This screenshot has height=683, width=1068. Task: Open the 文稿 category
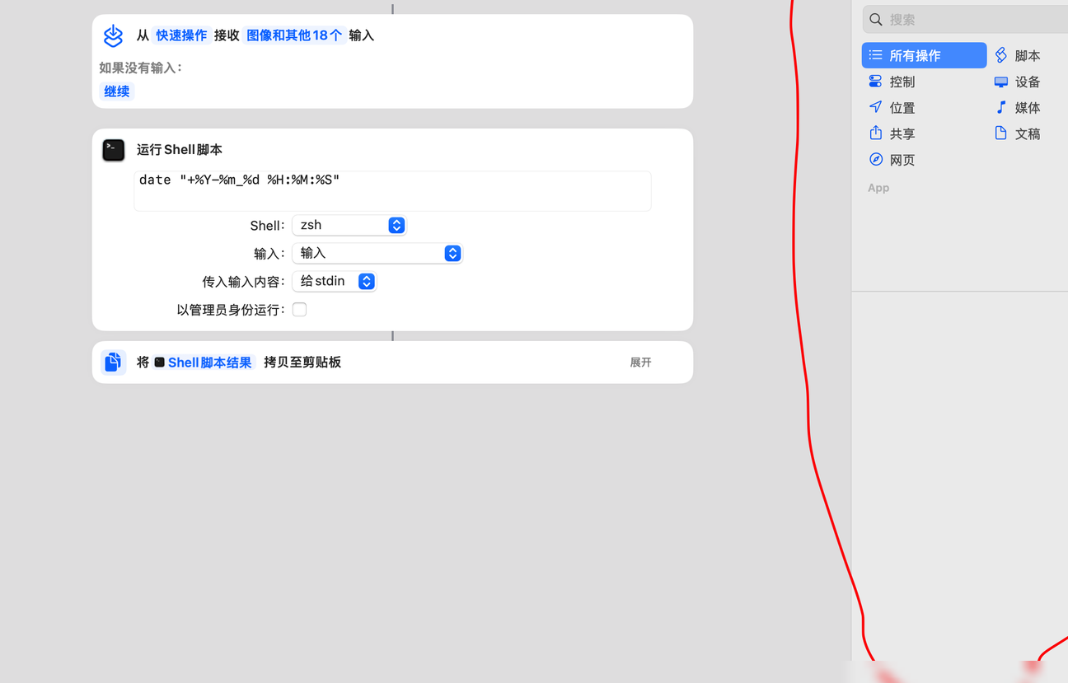click(x=1017, y=133)
